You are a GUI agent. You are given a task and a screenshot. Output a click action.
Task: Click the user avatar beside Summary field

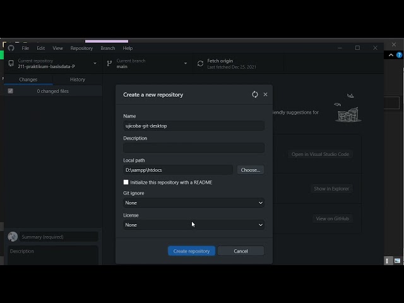pos(13,237)
